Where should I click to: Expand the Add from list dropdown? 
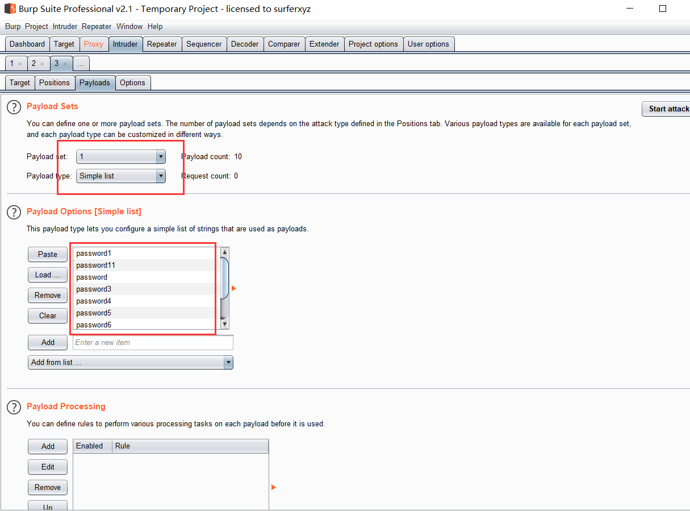point(131,363)
